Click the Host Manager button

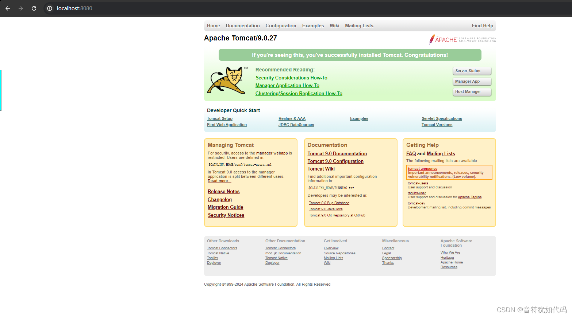pyautogui.click(x=472, y=92)
